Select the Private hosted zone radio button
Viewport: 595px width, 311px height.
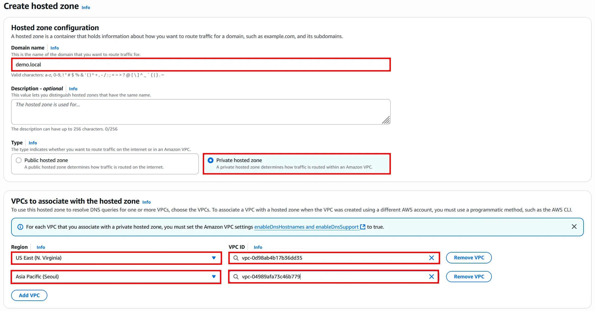[210, 160]
